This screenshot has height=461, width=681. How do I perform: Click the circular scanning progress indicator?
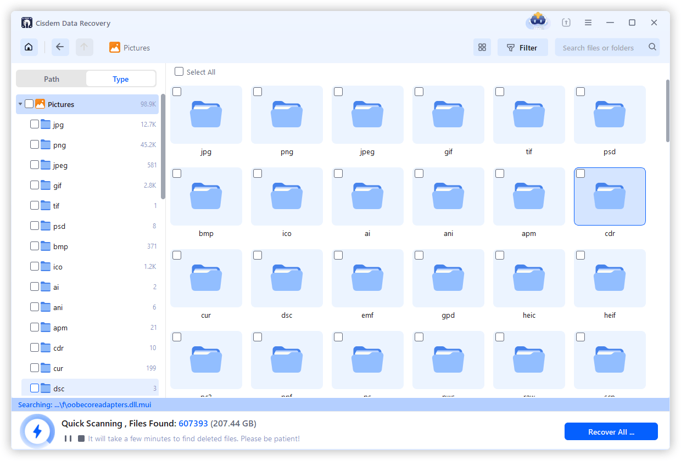coord(37,431)
